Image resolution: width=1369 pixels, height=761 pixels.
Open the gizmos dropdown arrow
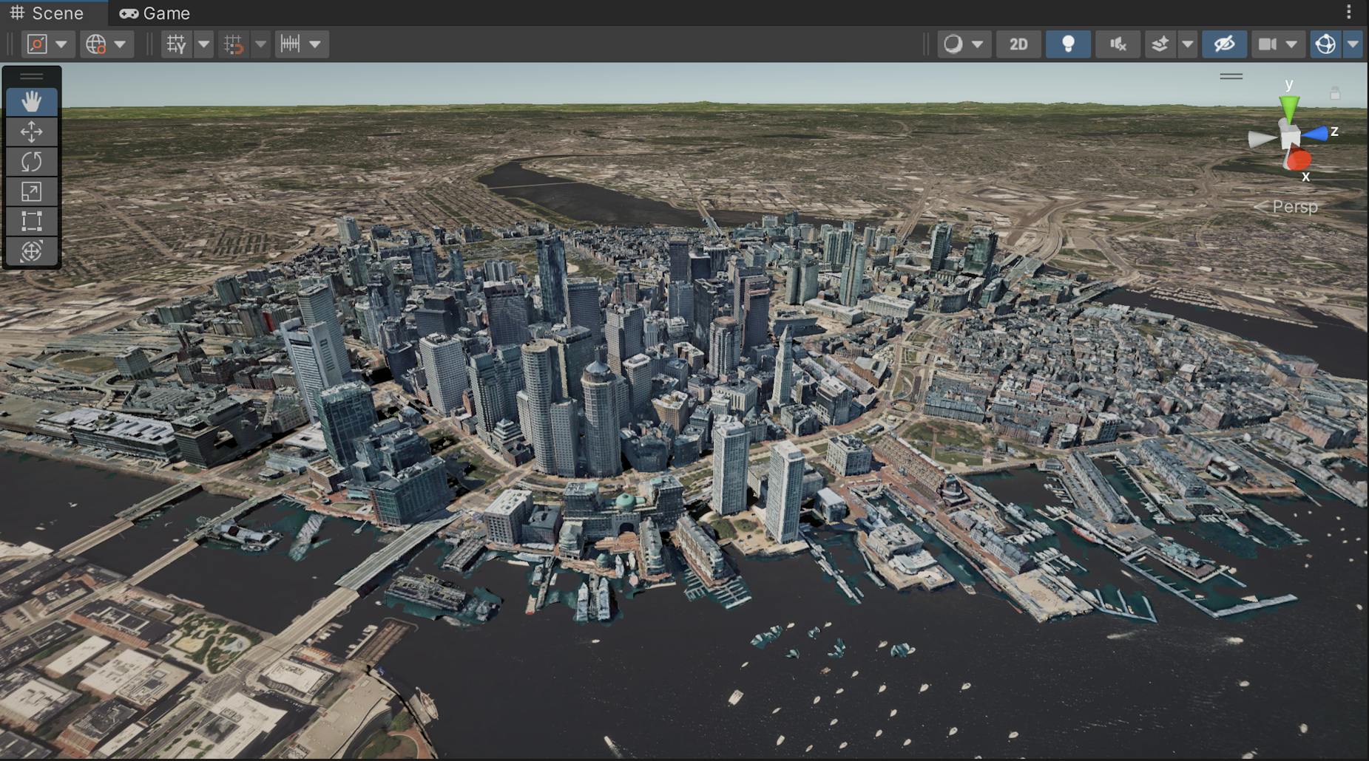pyautogui.click(x=1353, y=44)
